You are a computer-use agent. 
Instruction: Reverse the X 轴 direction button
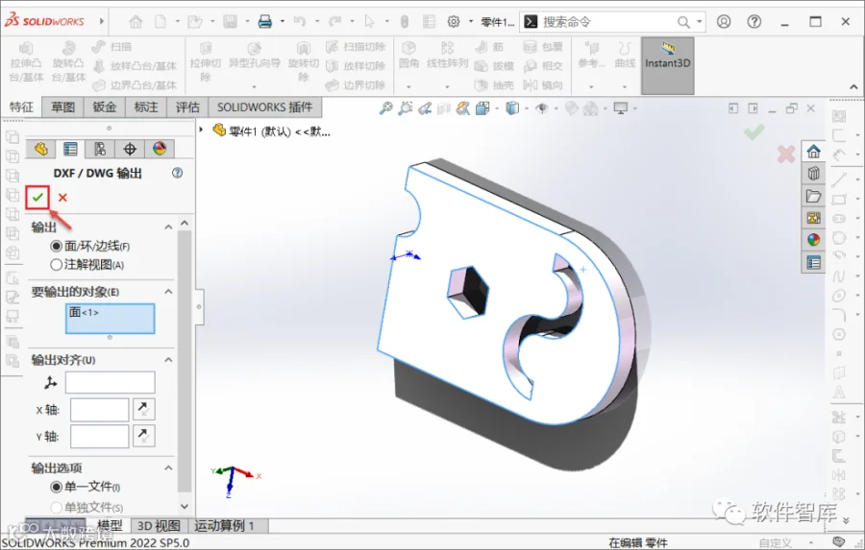pos(143,410)
